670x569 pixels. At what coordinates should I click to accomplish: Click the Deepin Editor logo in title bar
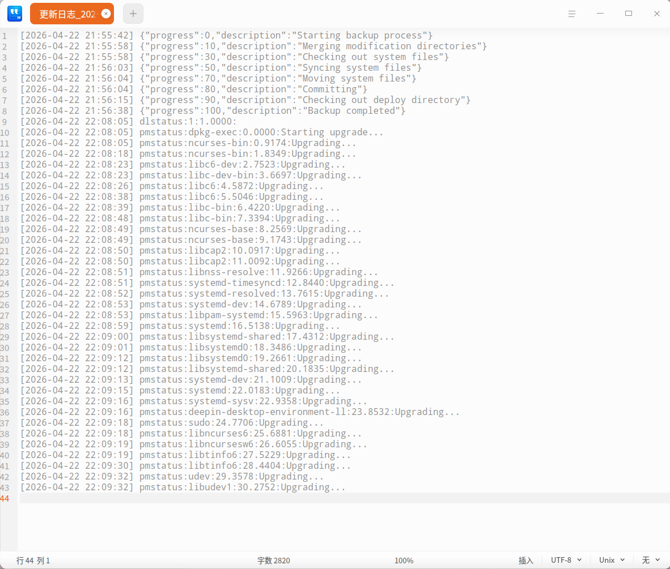14,13
